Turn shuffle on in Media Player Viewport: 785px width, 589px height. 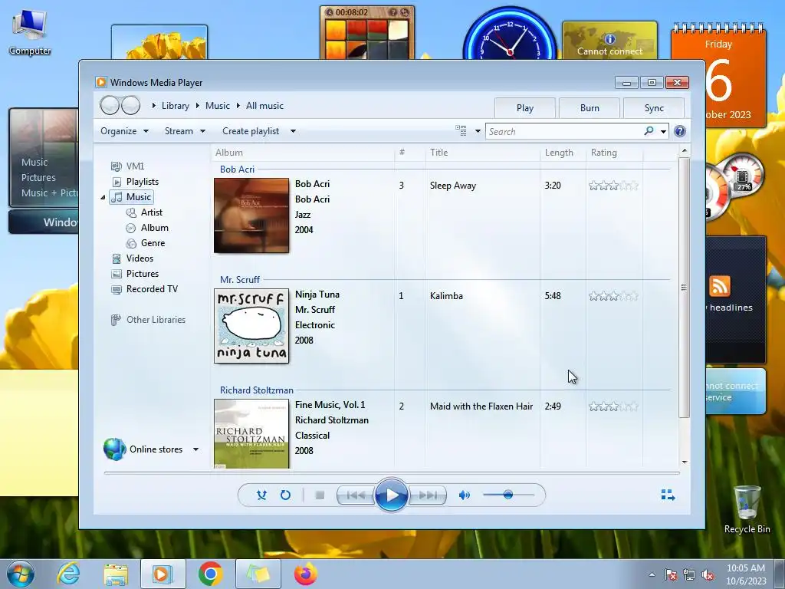pos(261,495)
